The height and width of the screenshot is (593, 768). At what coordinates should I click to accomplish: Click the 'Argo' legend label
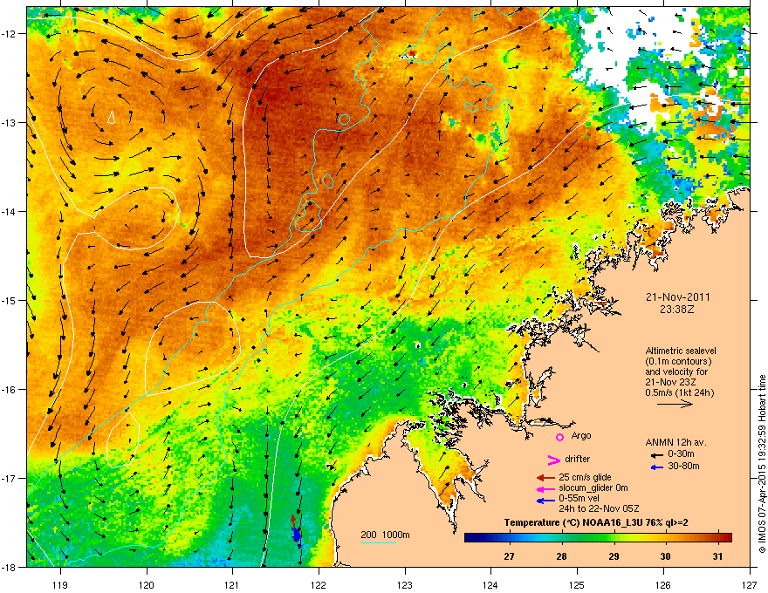click(581, 435)
